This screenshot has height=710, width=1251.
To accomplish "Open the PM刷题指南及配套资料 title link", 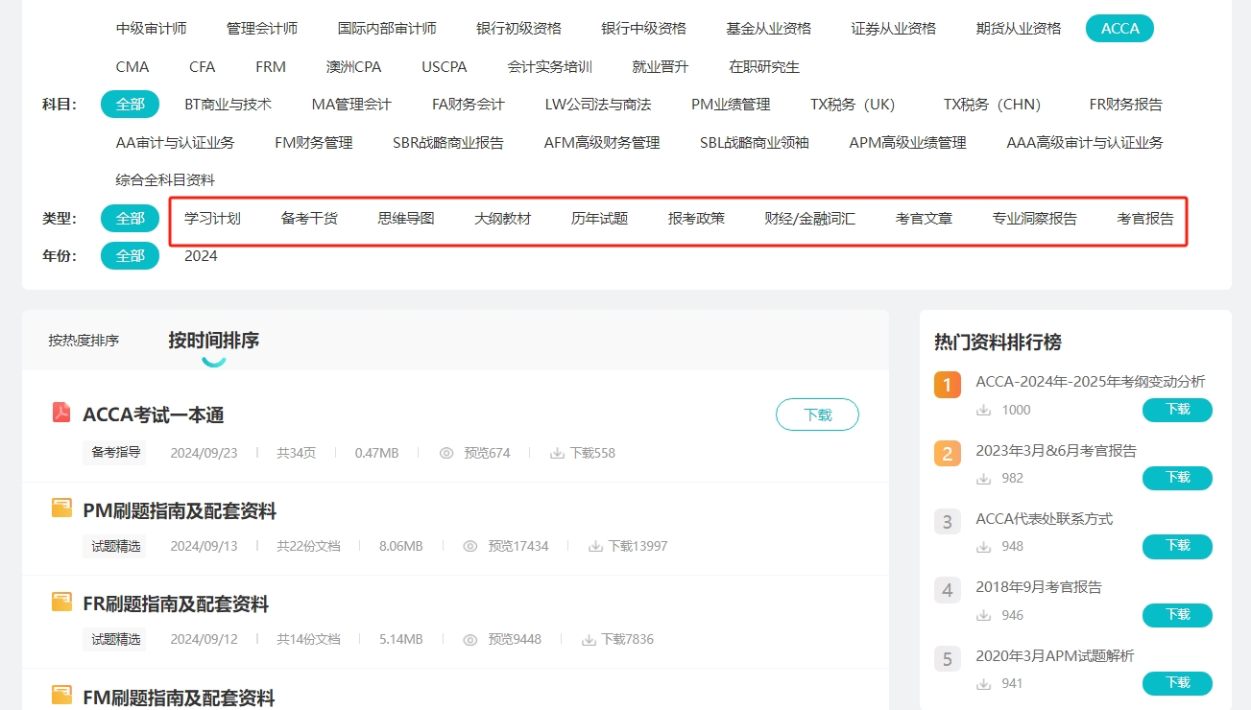I will [180, 510].
